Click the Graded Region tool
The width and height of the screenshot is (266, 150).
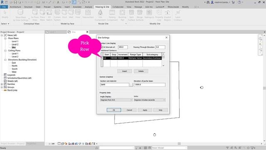point(167,15)
